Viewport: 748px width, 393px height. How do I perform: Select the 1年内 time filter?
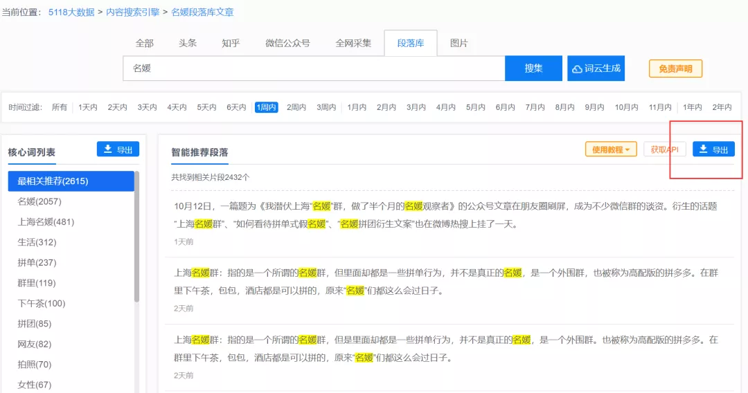click(x=692, y=107)
